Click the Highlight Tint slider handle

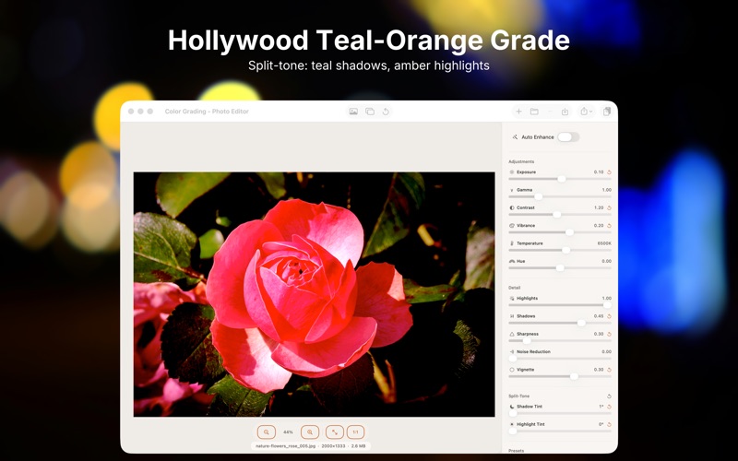coord(513,431)
